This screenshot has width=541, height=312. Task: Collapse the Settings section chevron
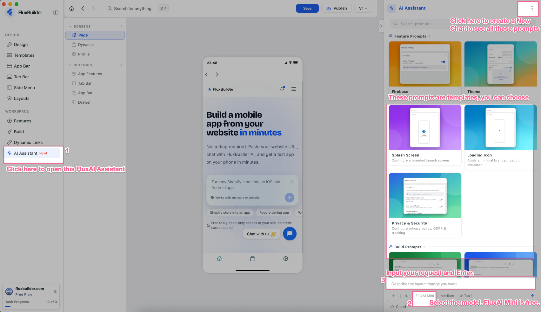pyautogui.click(x=70, y=65)
